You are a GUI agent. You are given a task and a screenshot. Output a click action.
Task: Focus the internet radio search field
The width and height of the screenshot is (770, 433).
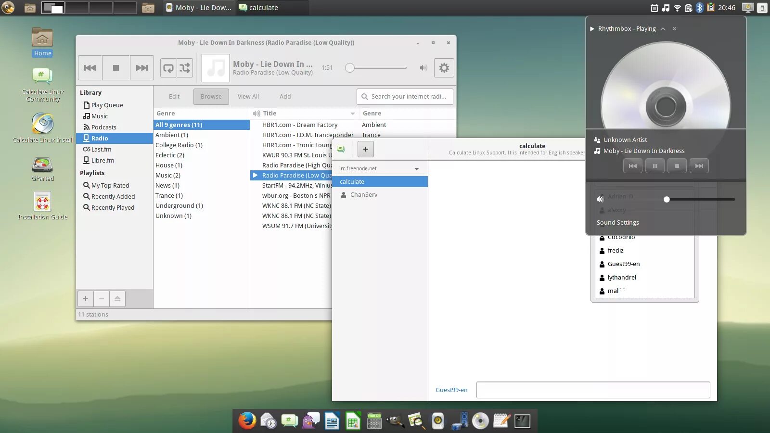[x=405, y=96]
